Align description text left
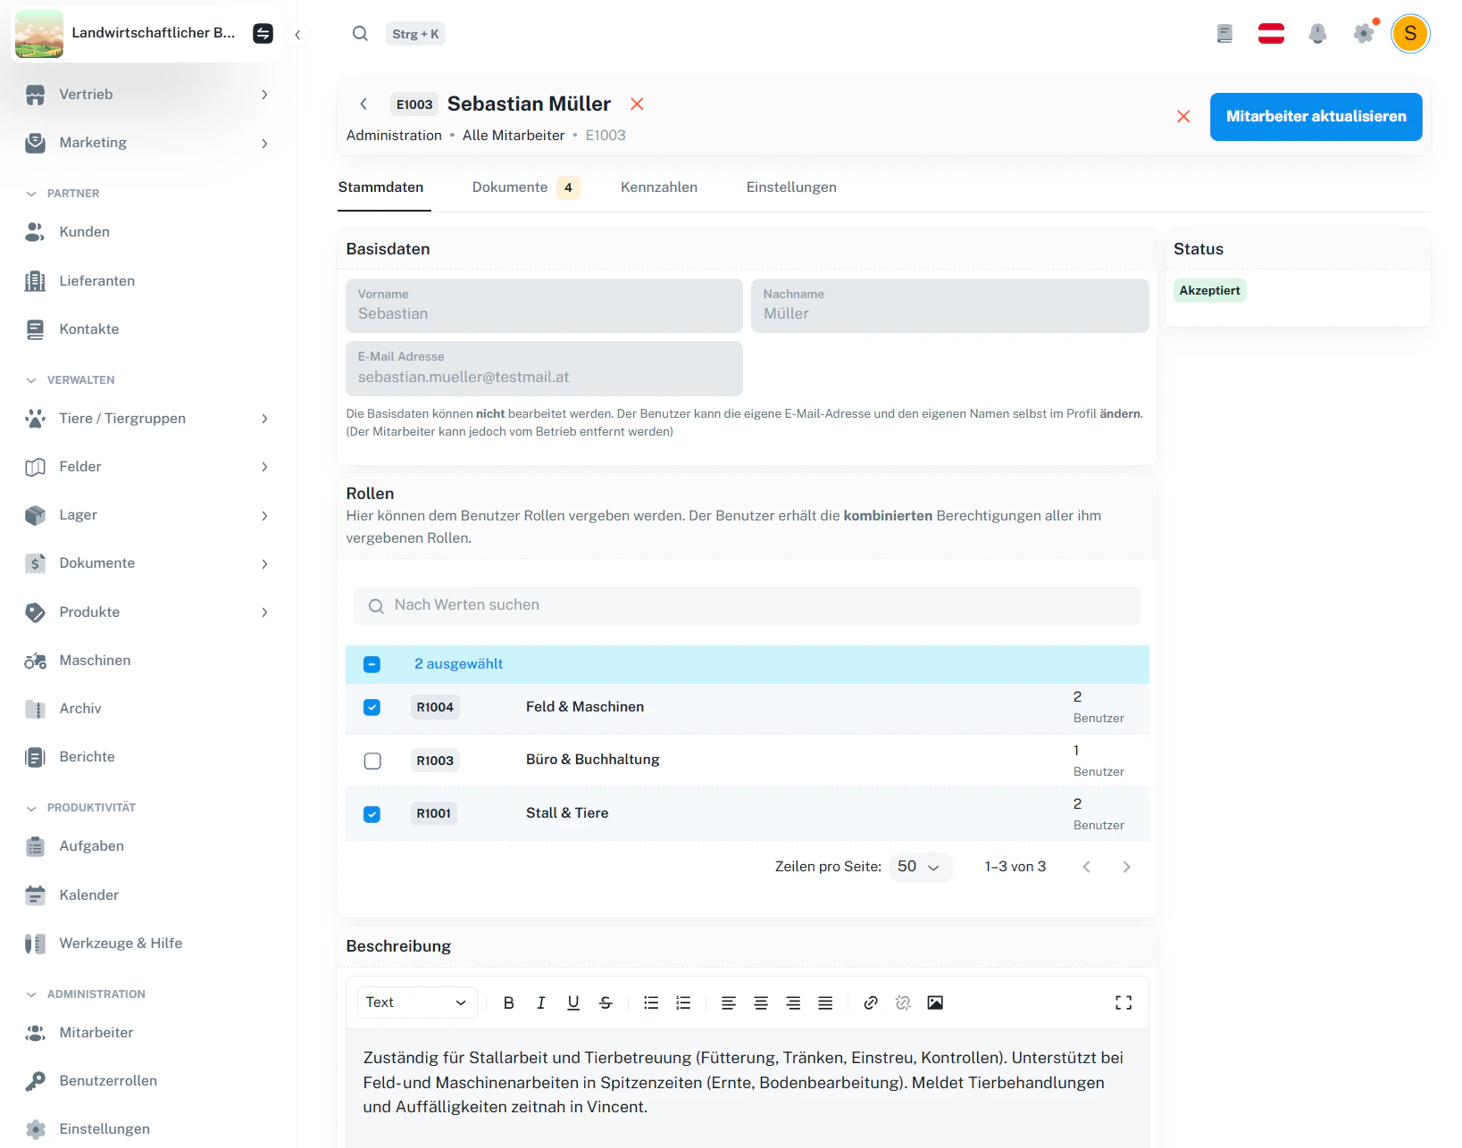 (729, 1002)
